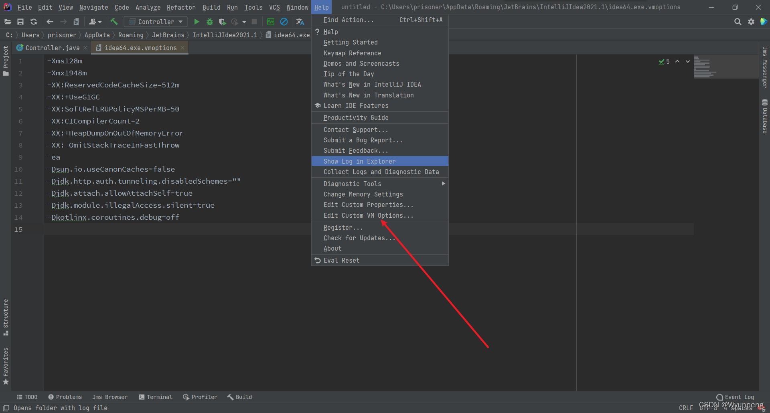The height and width of the screenshot is (413, 770).
Task: Click the recent files document icon
Action: (x=76, y=22)
